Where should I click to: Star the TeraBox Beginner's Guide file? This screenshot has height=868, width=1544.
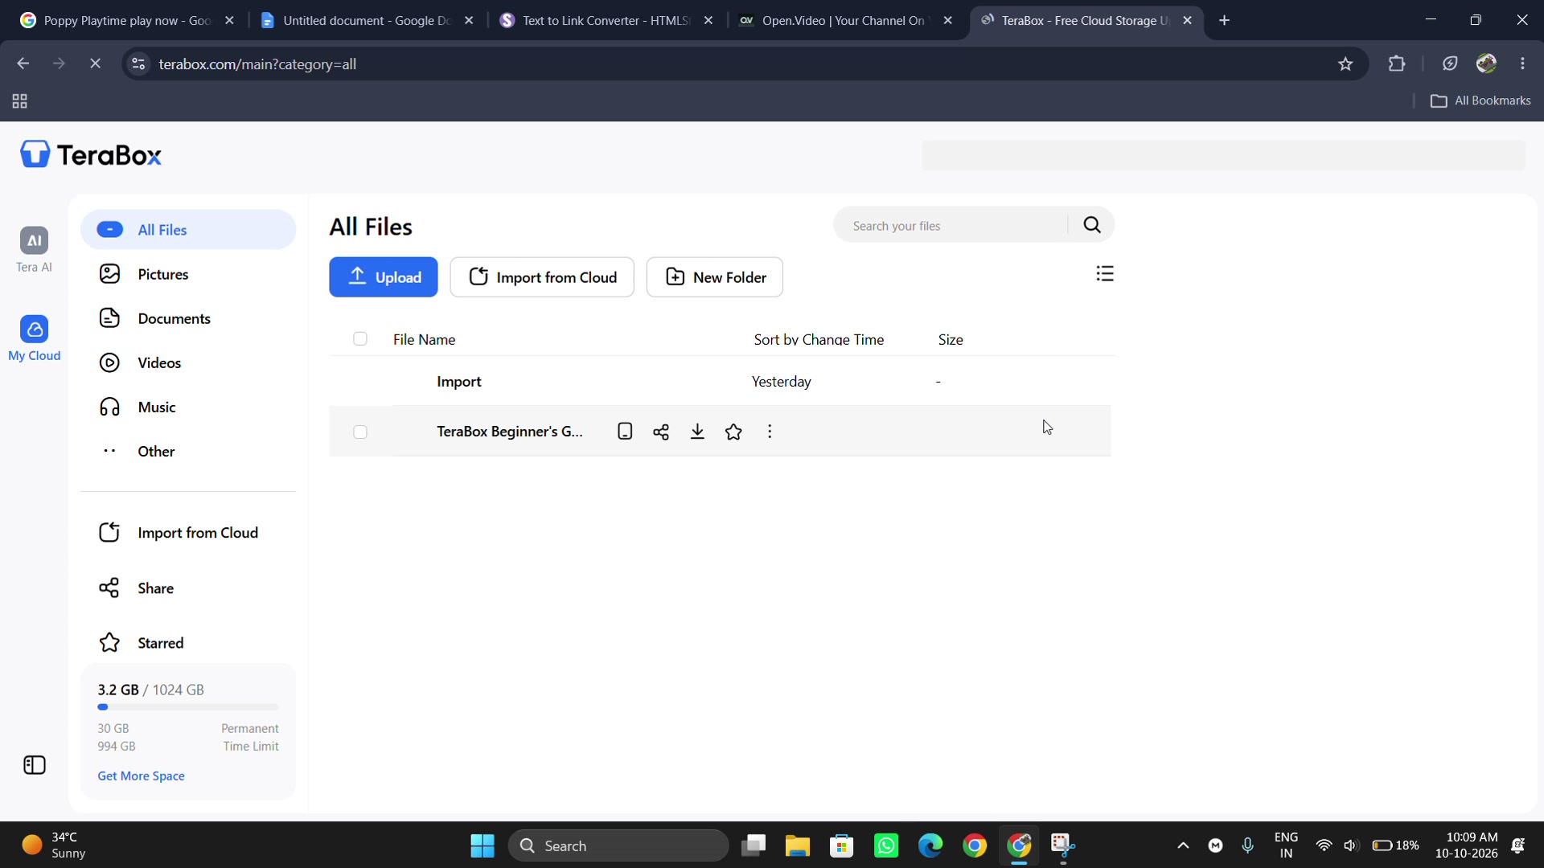pos(733,432)
